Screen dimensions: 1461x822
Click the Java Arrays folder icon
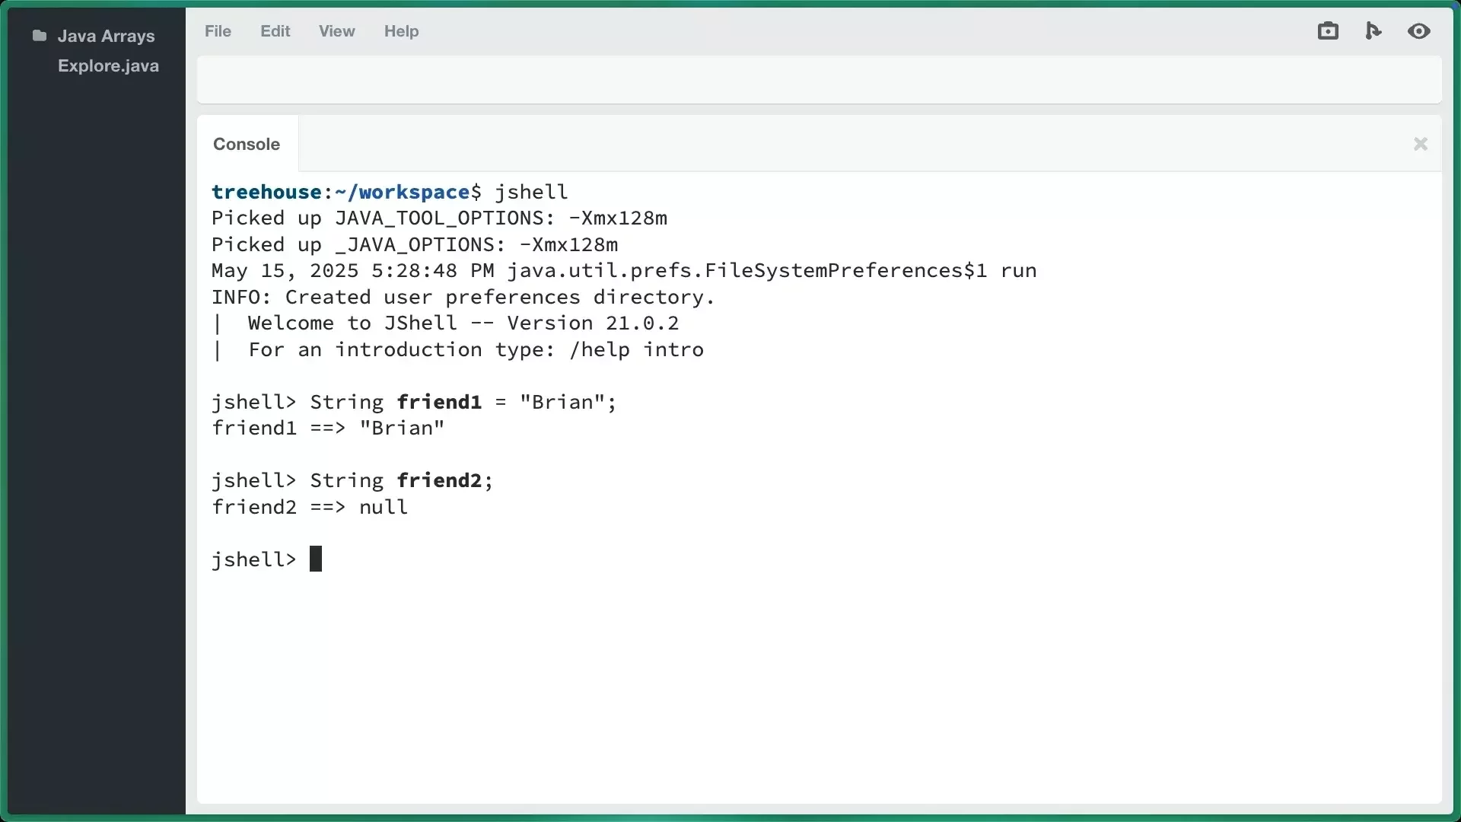pos(39,35)
